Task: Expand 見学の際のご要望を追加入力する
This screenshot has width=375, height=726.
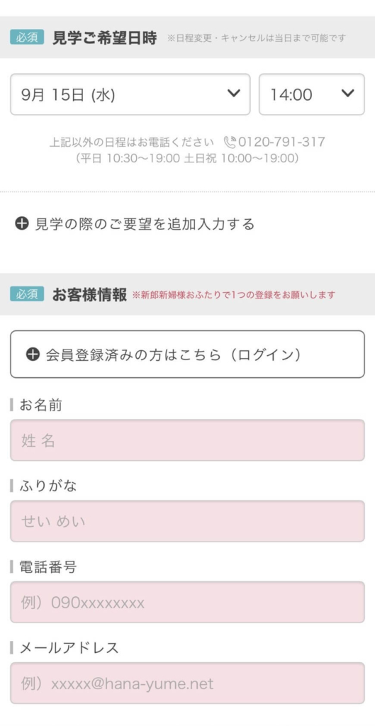Action: (x=135, y=224)
